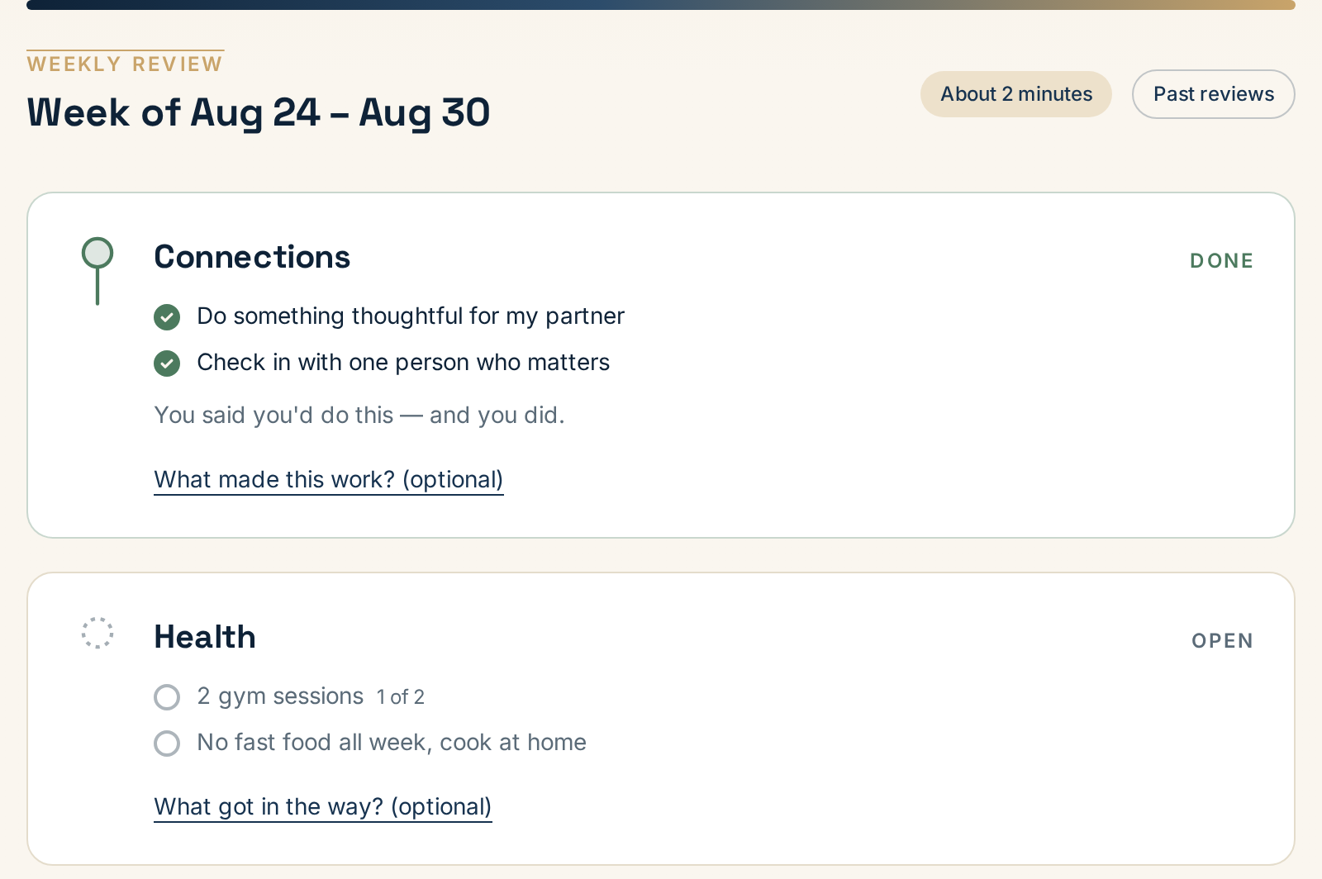Open the Past reviews button
The image size is (1322, 879).
click(x=1213, y=94)
